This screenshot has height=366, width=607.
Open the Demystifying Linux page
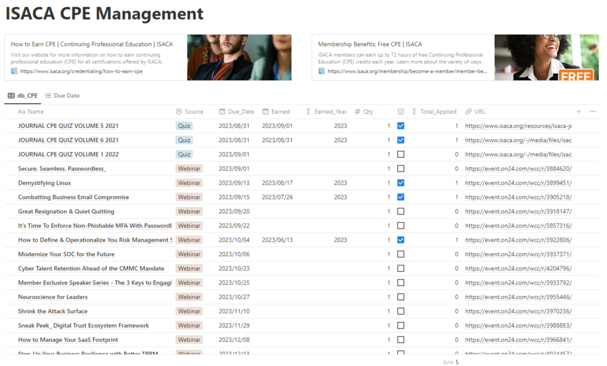click(45, 183)
